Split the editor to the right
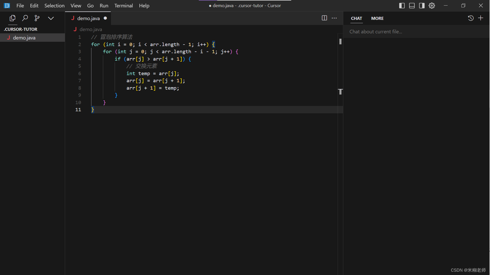The image size is (490, 275). pos(324,18)
